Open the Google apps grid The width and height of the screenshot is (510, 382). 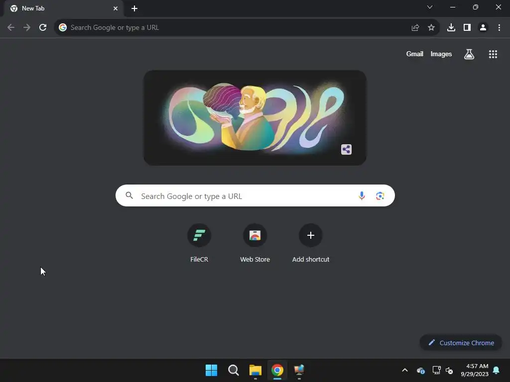493,54
